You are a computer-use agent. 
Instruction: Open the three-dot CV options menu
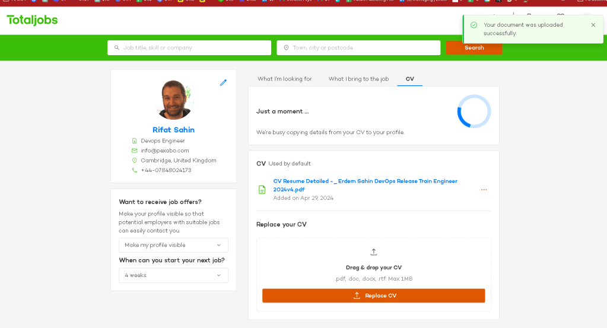(x=484, y=190)
